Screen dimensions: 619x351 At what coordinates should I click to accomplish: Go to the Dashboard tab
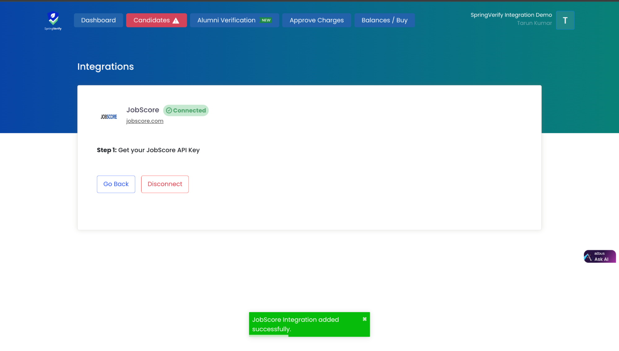coord(98,20)
